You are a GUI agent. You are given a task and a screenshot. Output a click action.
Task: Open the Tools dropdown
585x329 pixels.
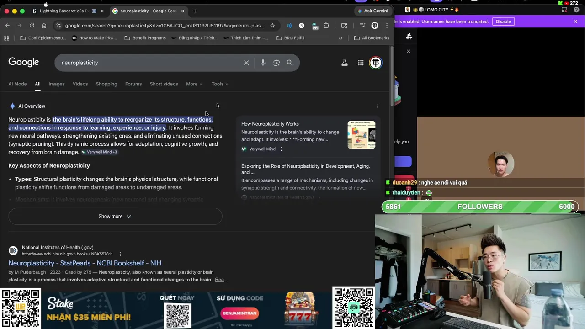220,84
